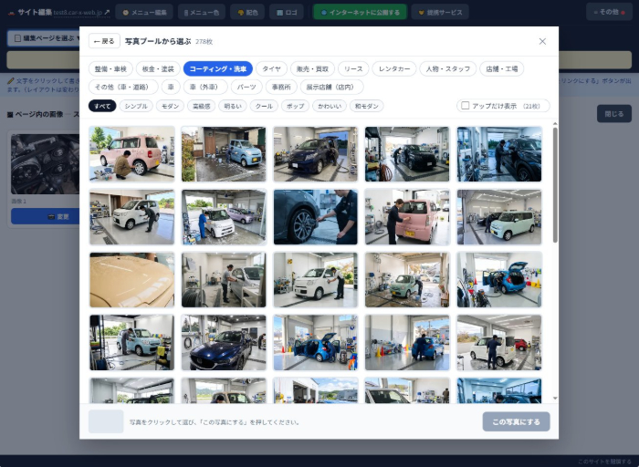Viewport: 639px width, 467px height.
Task: Click the photo grid vertical scrollbar thumb
Action: coord(555,185)
